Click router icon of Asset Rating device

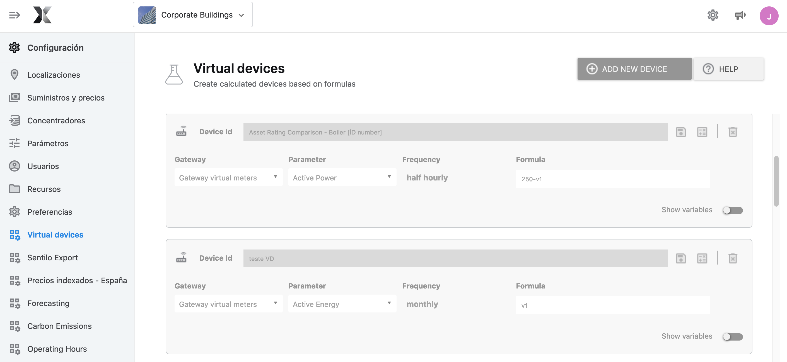(181, 131)
